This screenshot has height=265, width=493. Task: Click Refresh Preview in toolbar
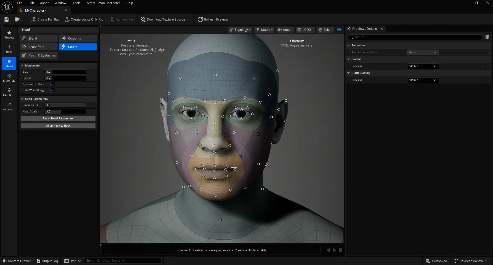click(x=213, y=20)
